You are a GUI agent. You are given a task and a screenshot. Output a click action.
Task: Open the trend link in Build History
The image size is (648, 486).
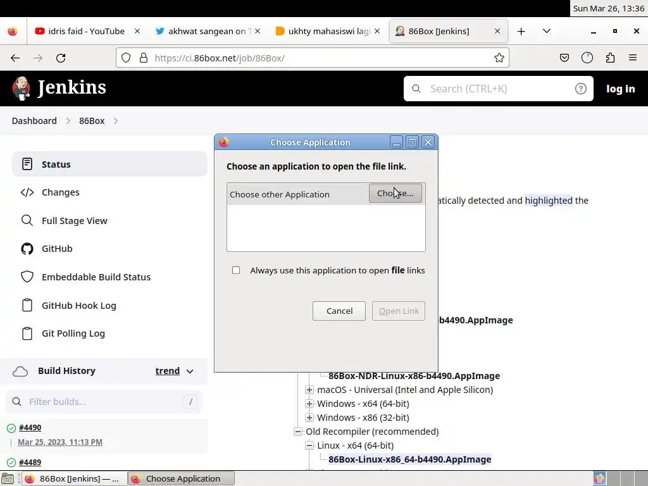167,371
